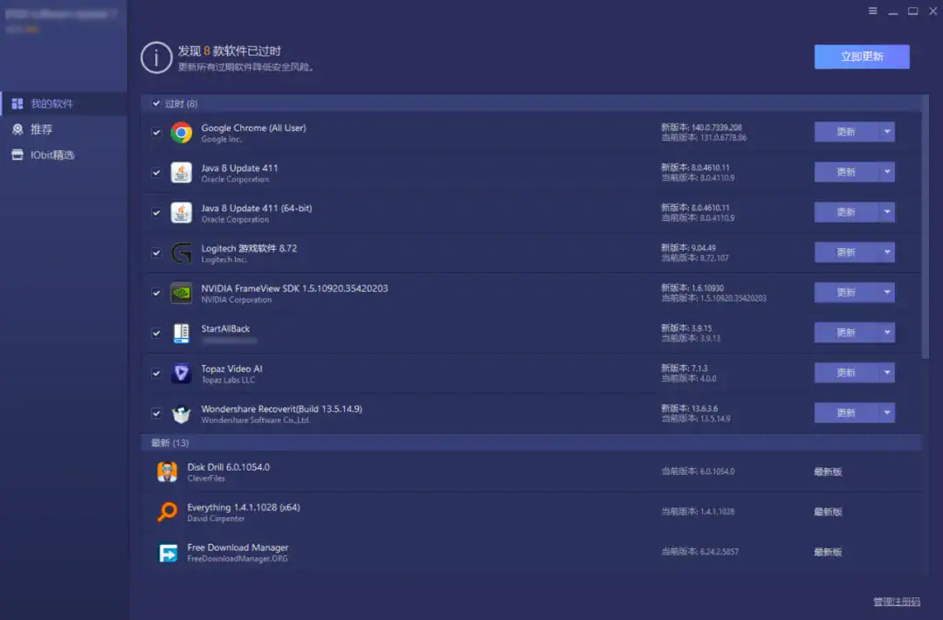Click the 发现 8 款软件已过时 heading
The height and width of the screenshot is (620, 943).
229,52
